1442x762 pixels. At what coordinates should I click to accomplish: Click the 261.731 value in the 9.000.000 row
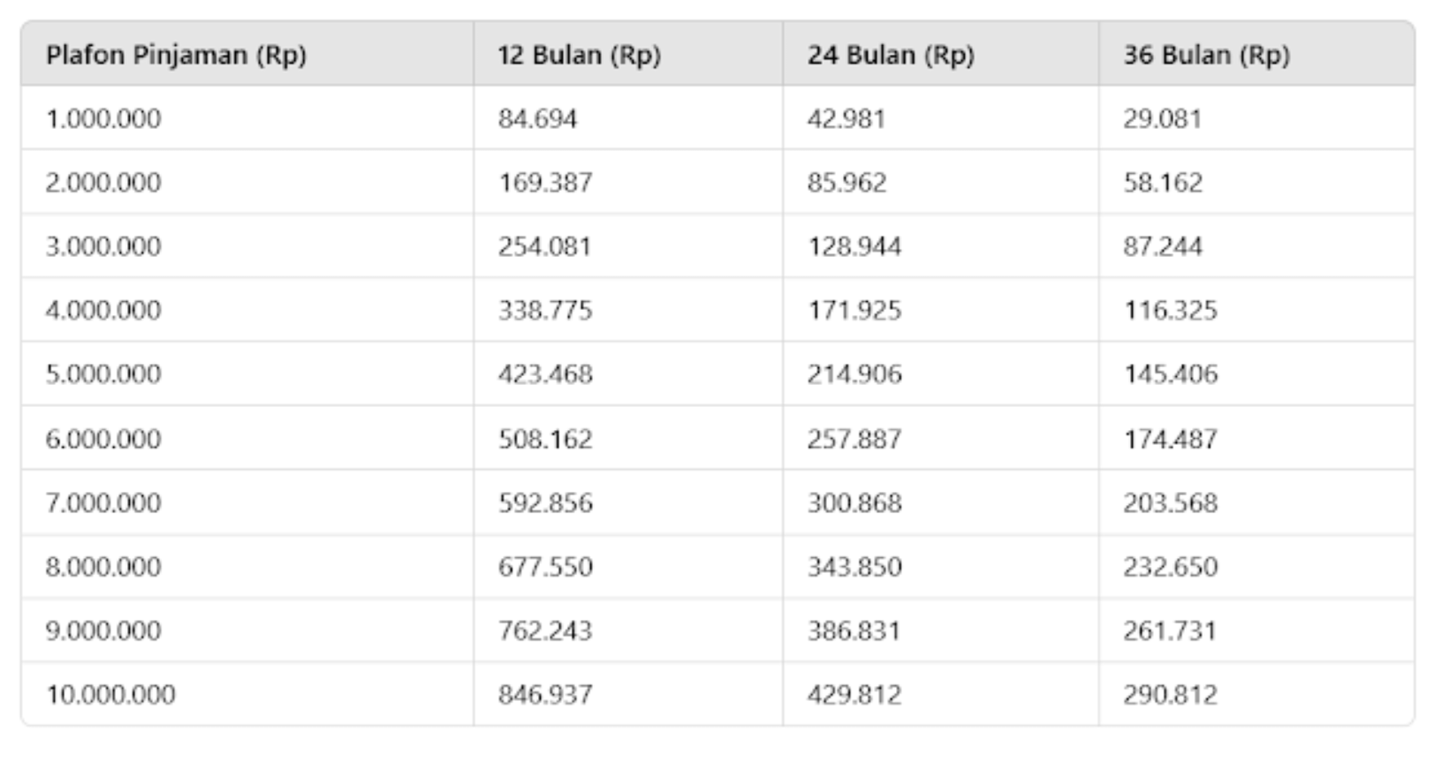click(1170, 630)
